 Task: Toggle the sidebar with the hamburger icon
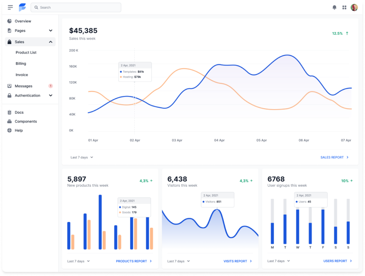9,7
